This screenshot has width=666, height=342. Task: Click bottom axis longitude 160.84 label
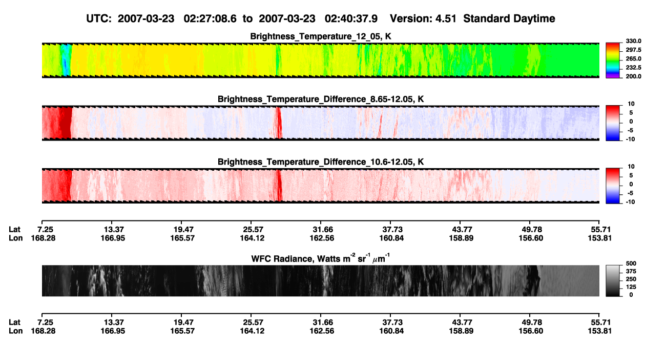pos(392,331)
